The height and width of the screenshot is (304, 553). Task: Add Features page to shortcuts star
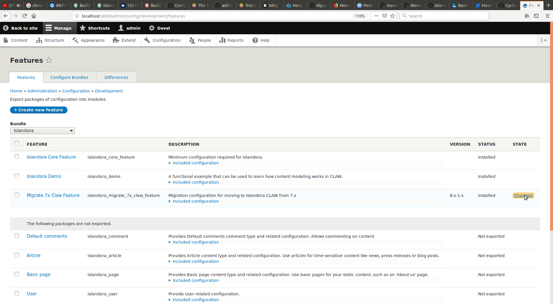[49, 60]
